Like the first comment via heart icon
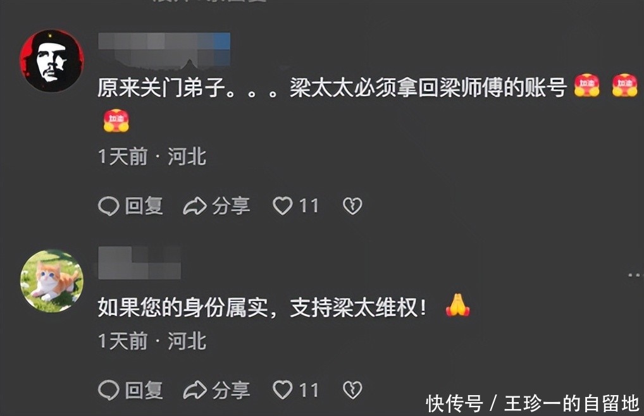This screenshot has height=416, width=644. tap(283, 206)
